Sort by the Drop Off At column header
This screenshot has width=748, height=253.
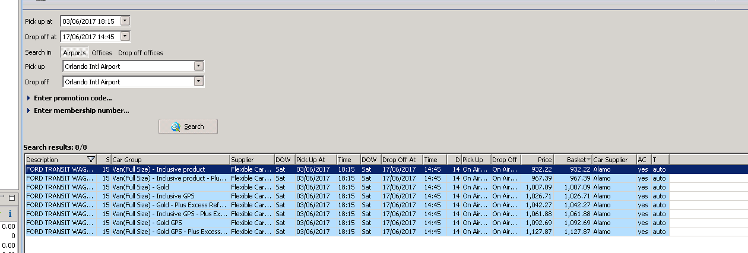click(402, 160)
